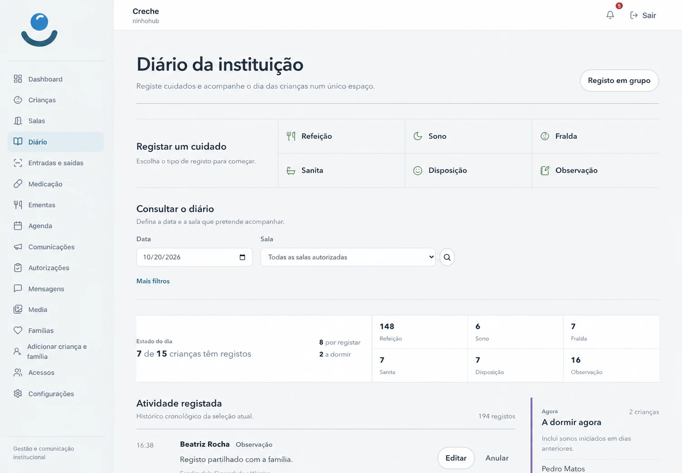Click the Mensagens chat bubble icon
The width and height of the screenshot is (682, 473).
tap(18, 288)
